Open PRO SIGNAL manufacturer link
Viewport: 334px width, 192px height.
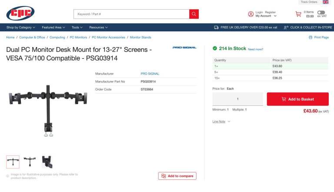point(150,74)
